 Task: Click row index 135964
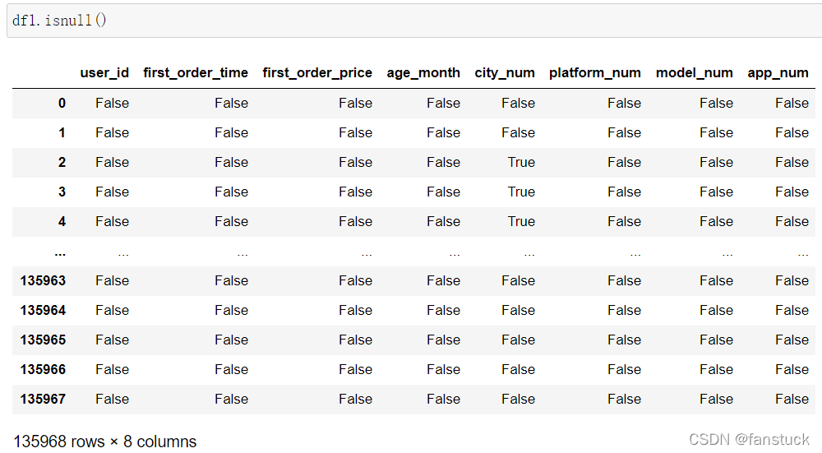[43, 311]
